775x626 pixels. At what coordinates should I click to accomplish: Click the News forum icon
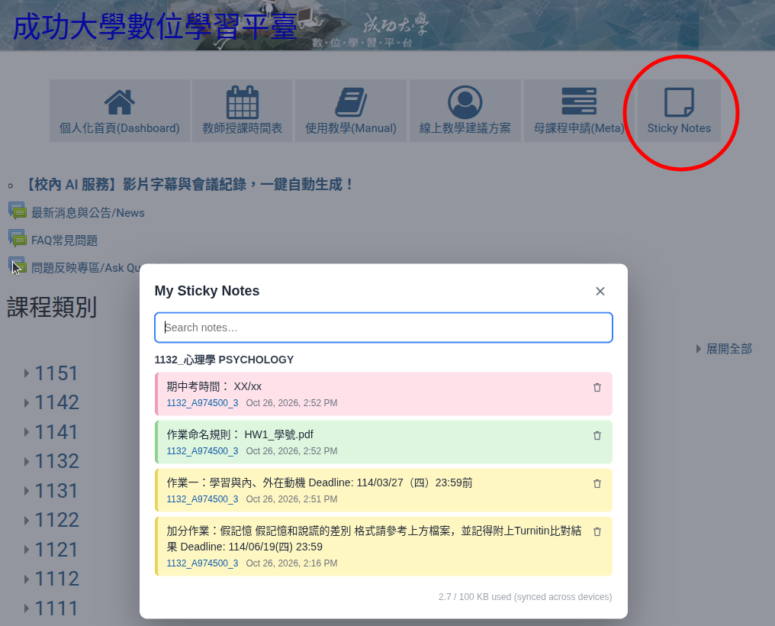click(x=18, y=211)
